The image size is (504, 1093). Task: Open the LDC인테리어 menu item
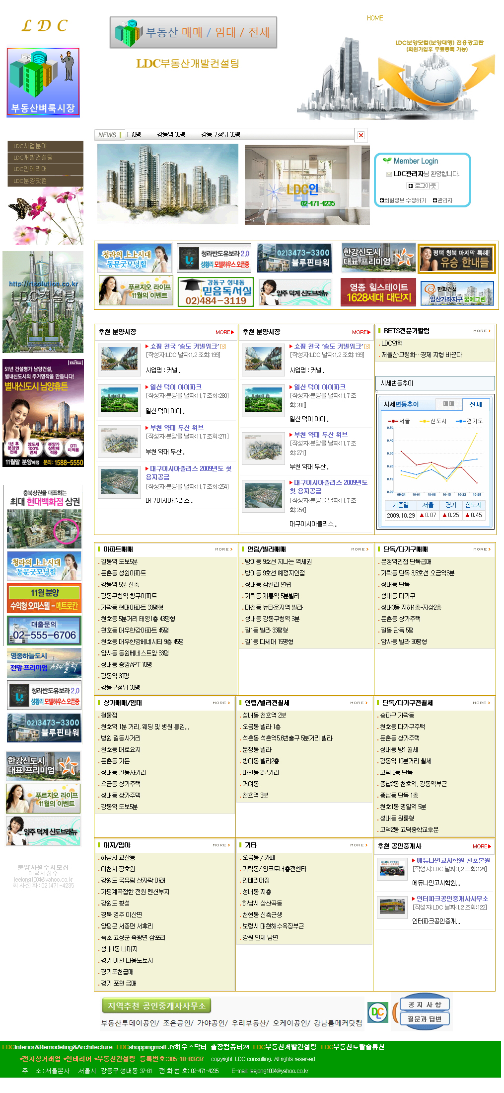tap(45, 169)
